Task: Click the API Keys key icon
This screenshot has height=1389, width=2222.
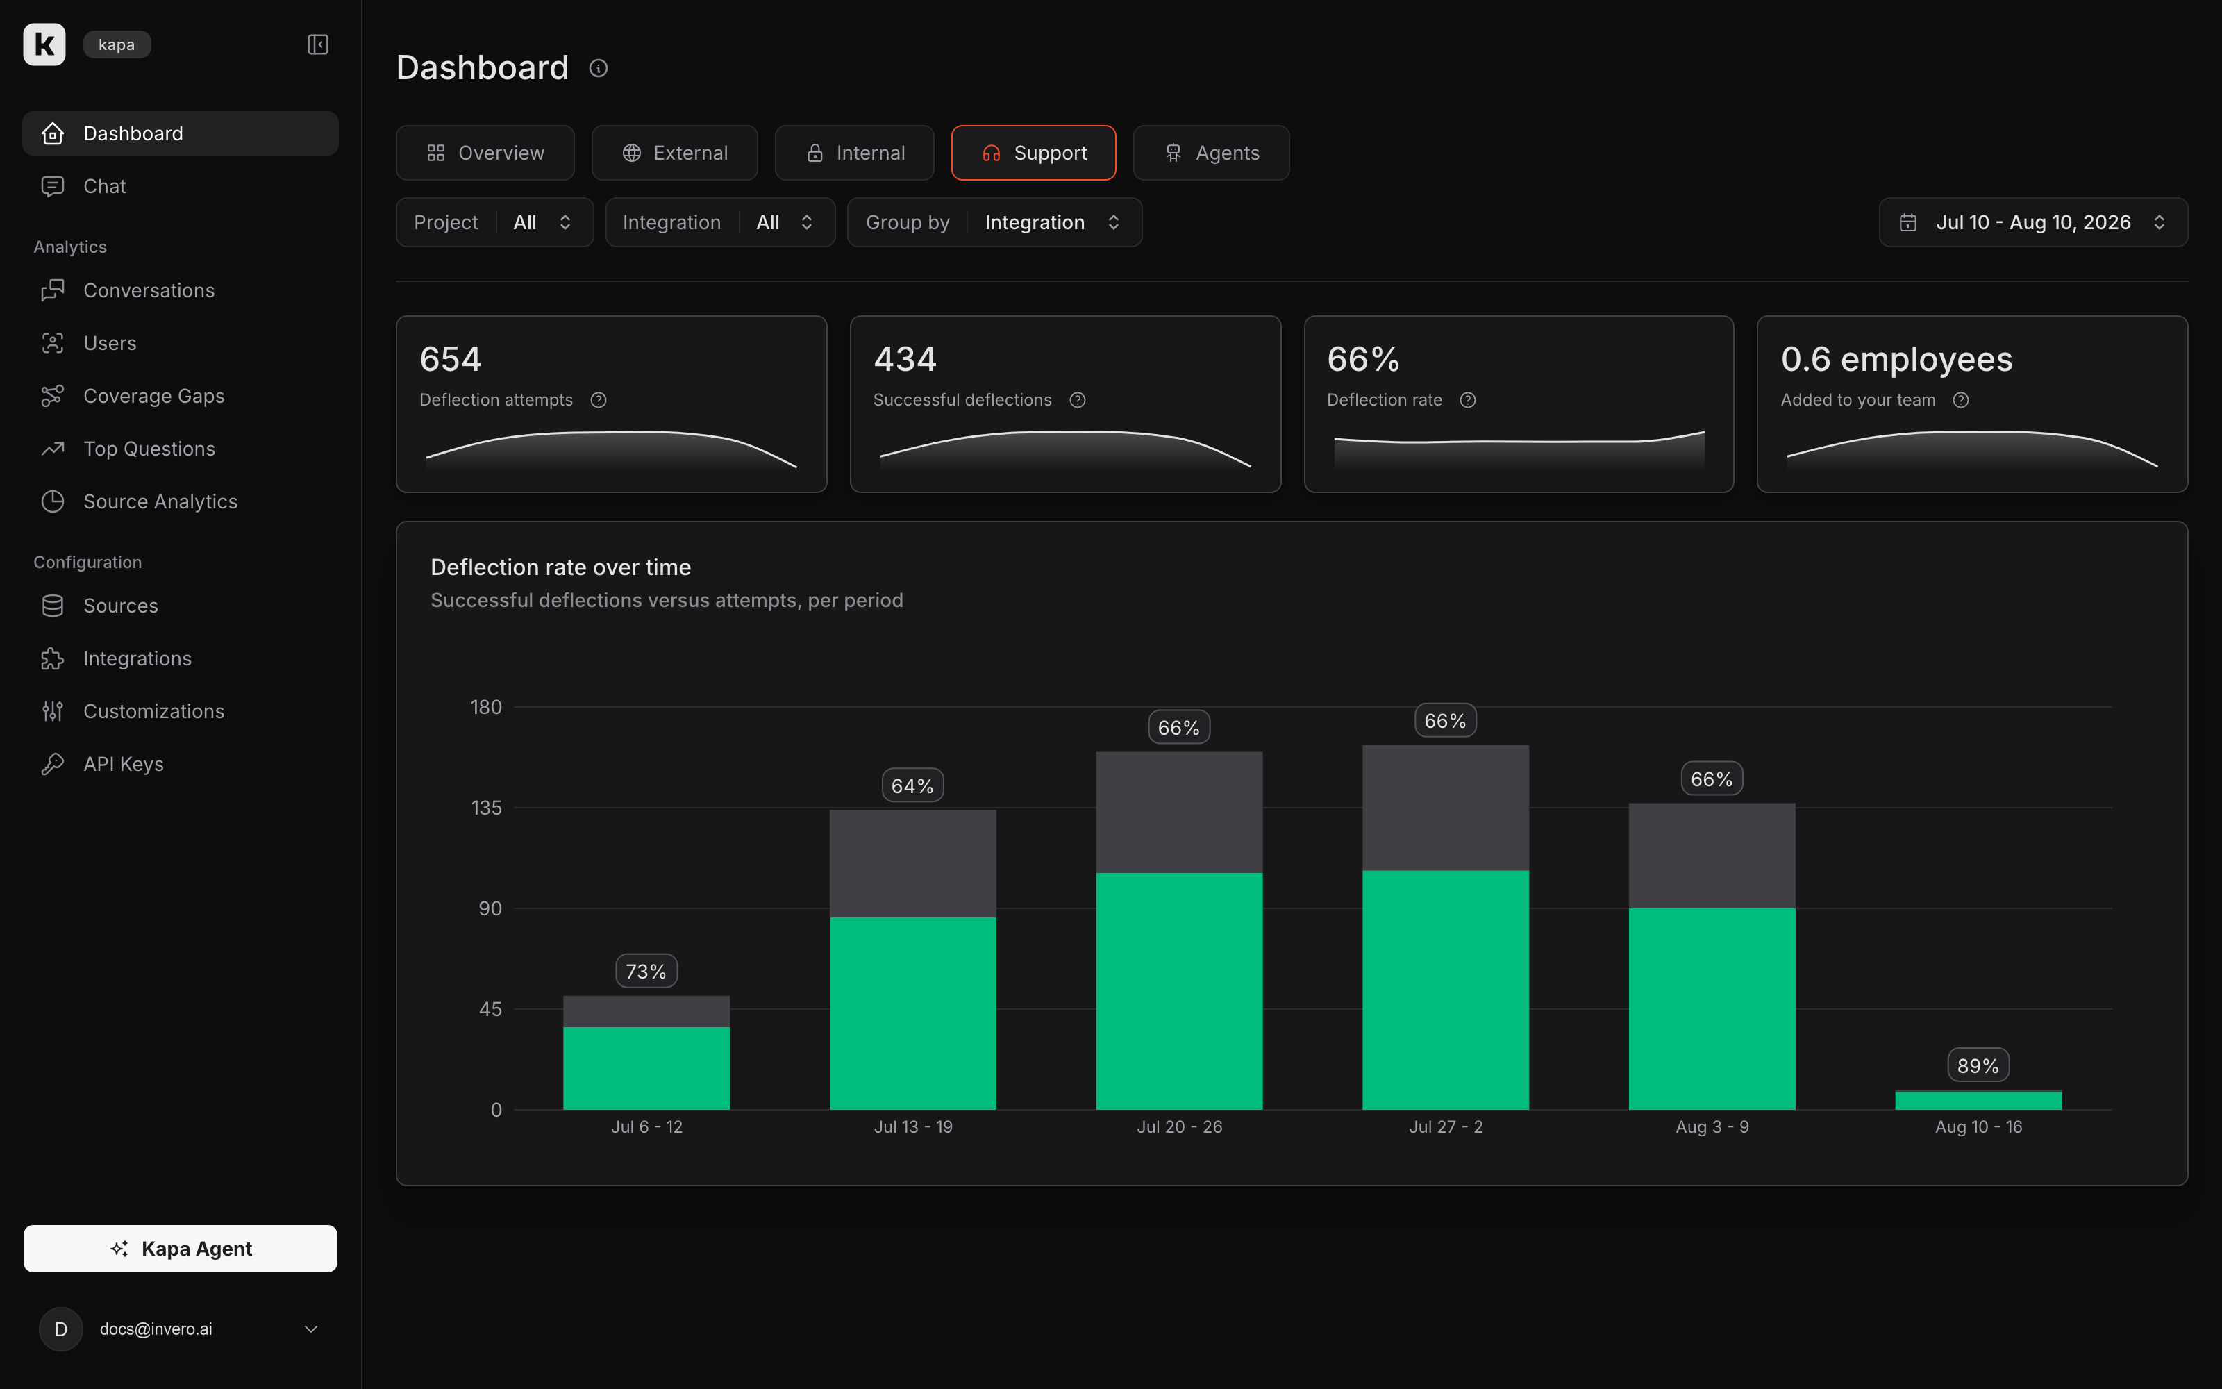Action: tap(53, 765)
